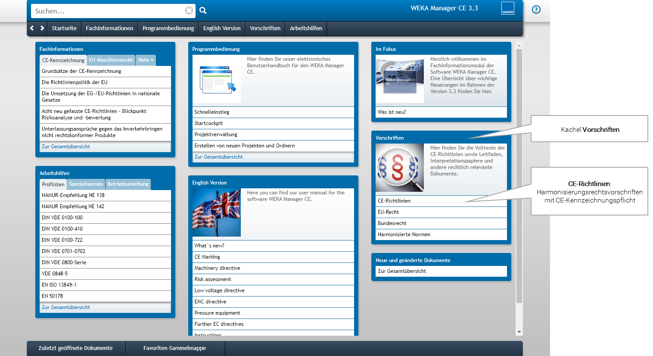Navigate forward with right arrow
This screenshot has width=653, height=356.
[42, 28]
